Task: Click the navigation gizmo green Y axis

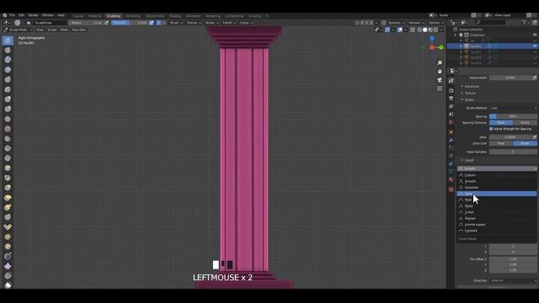Action: point(441,47)
